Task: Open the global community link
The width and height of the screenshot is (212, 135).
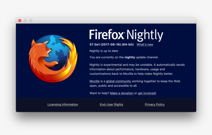Action: pyautogui.click(x=118, y=81)
